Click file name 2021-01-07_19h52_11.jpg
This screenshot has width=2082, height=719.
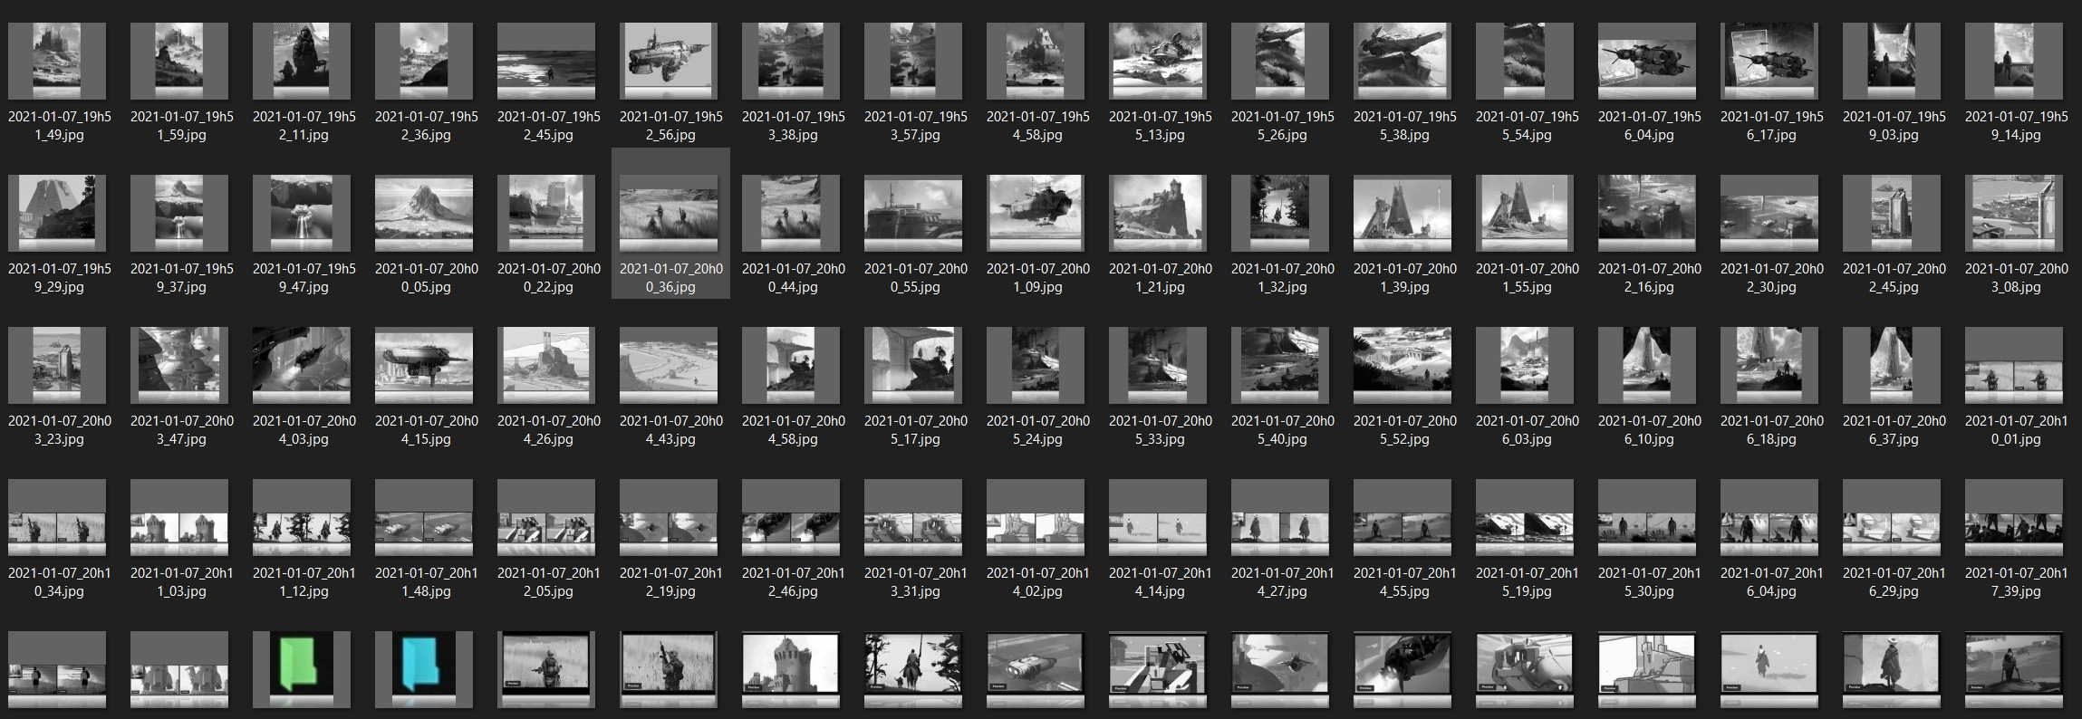click(x=304, y=126)
